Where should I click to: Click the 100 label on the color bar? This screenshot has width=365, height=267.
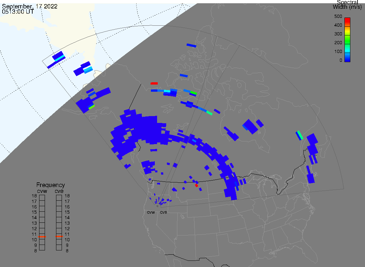(x=338, y=52)
